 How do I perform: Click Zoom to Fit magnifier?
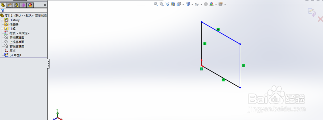point(156,4)
